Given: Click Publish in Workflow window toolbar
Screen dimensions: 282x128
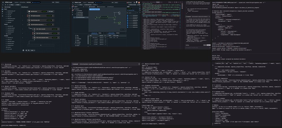Looking at the screenshot, I should [17, 5].
